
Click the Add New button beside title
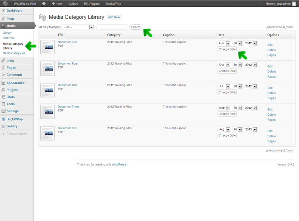click(x=114, y=17)
